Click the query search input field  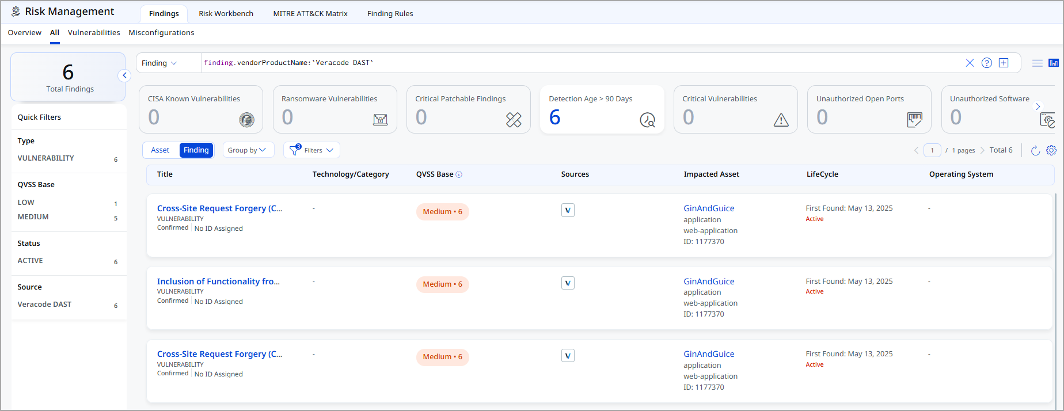[x=576, y=63]
